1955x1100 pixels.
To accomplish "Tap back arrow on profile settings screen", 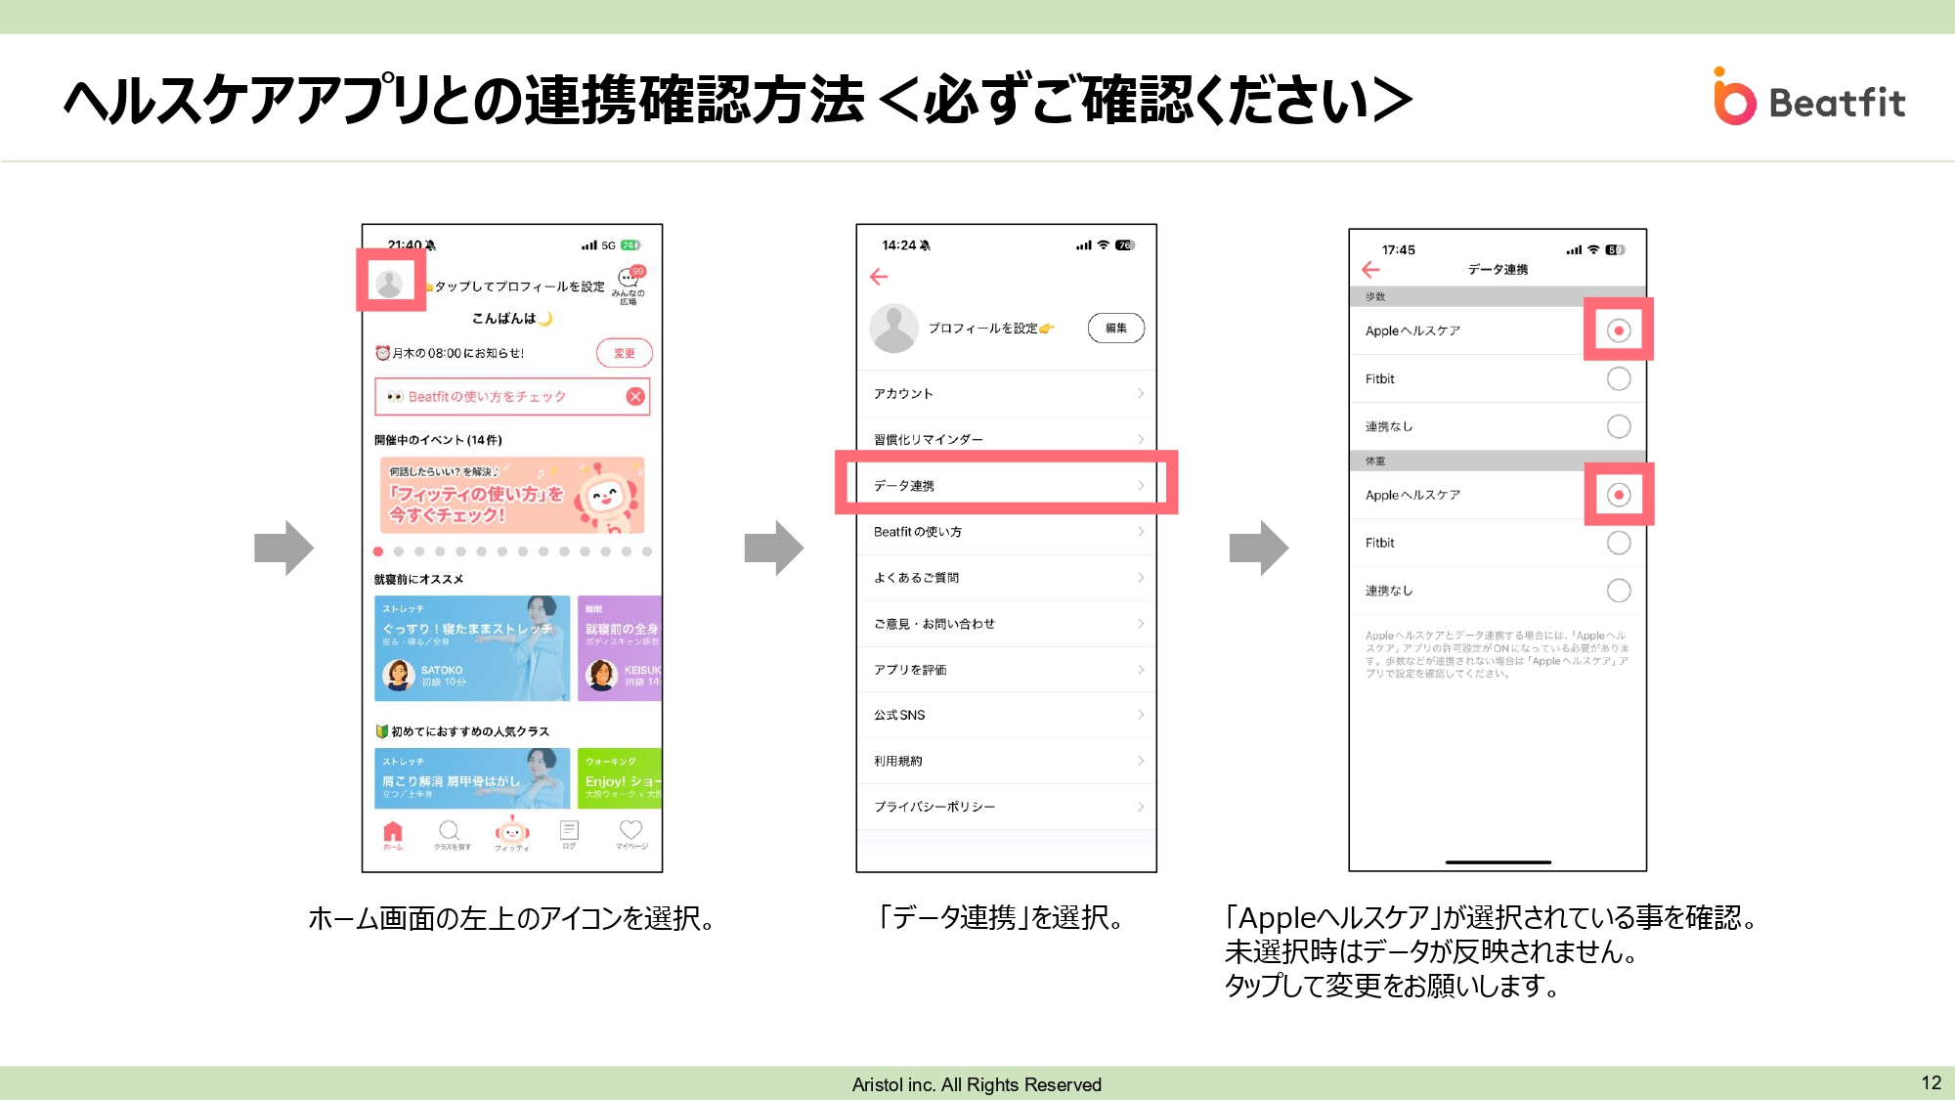I will [x=879, y=277].
